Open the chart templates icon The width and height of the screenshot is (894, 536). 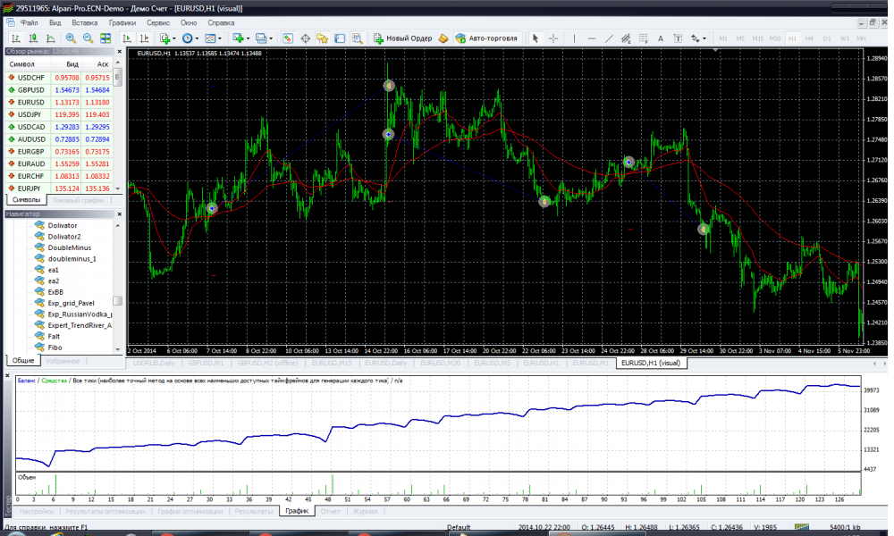210,38
